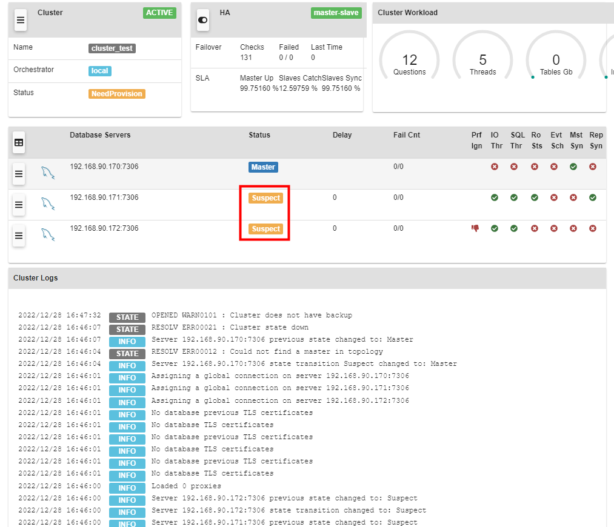
Task: Click the table grid icon in Database Servers header
Action: coord(19,142)
